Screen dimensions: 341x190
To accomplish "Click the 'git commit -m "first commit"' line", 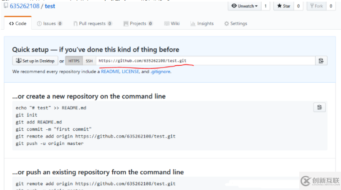I will tap(53, 129).
